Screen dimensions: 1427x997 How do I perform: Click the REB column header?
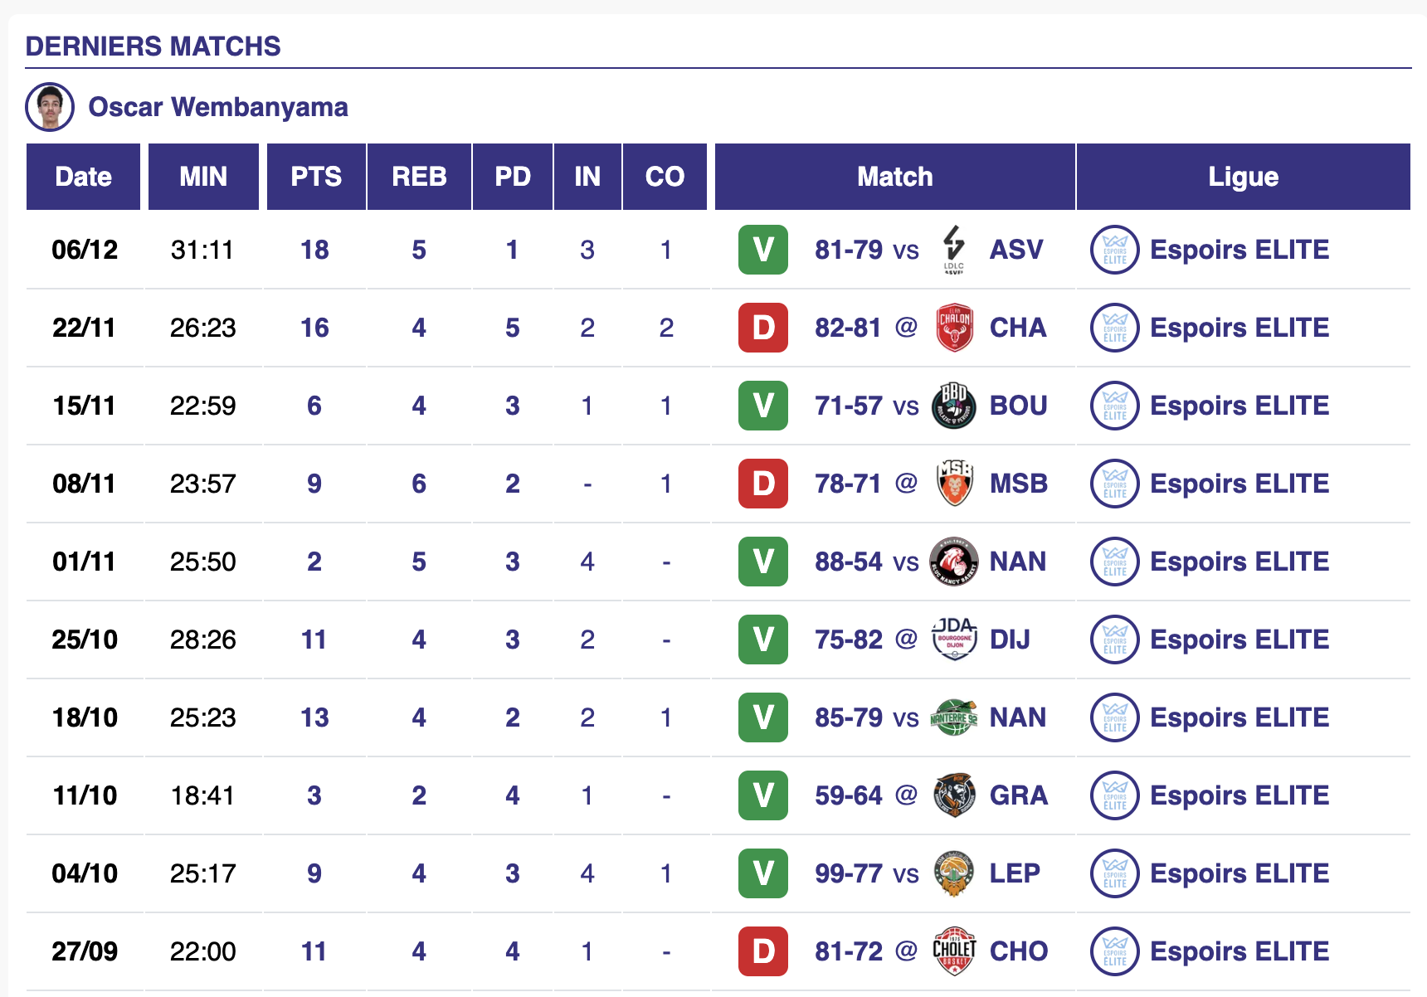[419, 177]
